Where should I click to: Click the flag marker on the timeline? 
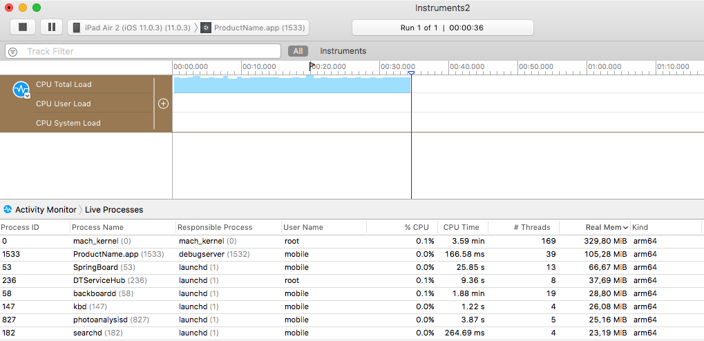[312, 66]
